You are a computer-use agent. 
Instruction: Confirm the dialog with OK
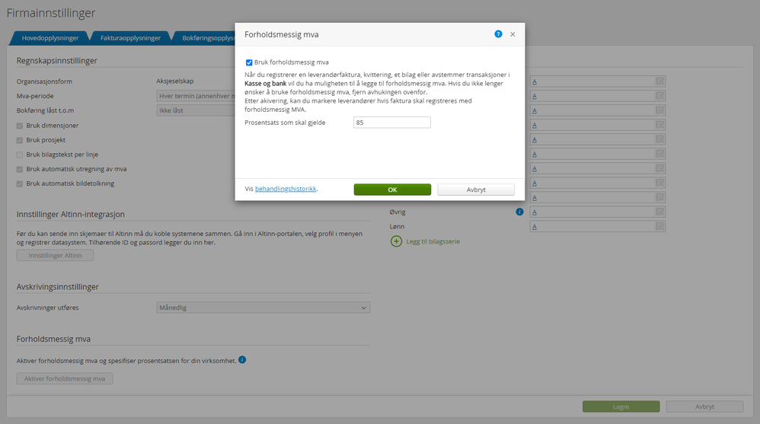[392, 190]
